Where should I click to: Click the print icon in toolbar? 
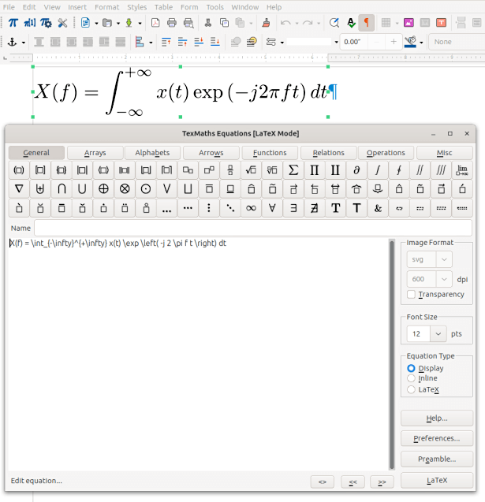tap(188, 23)
